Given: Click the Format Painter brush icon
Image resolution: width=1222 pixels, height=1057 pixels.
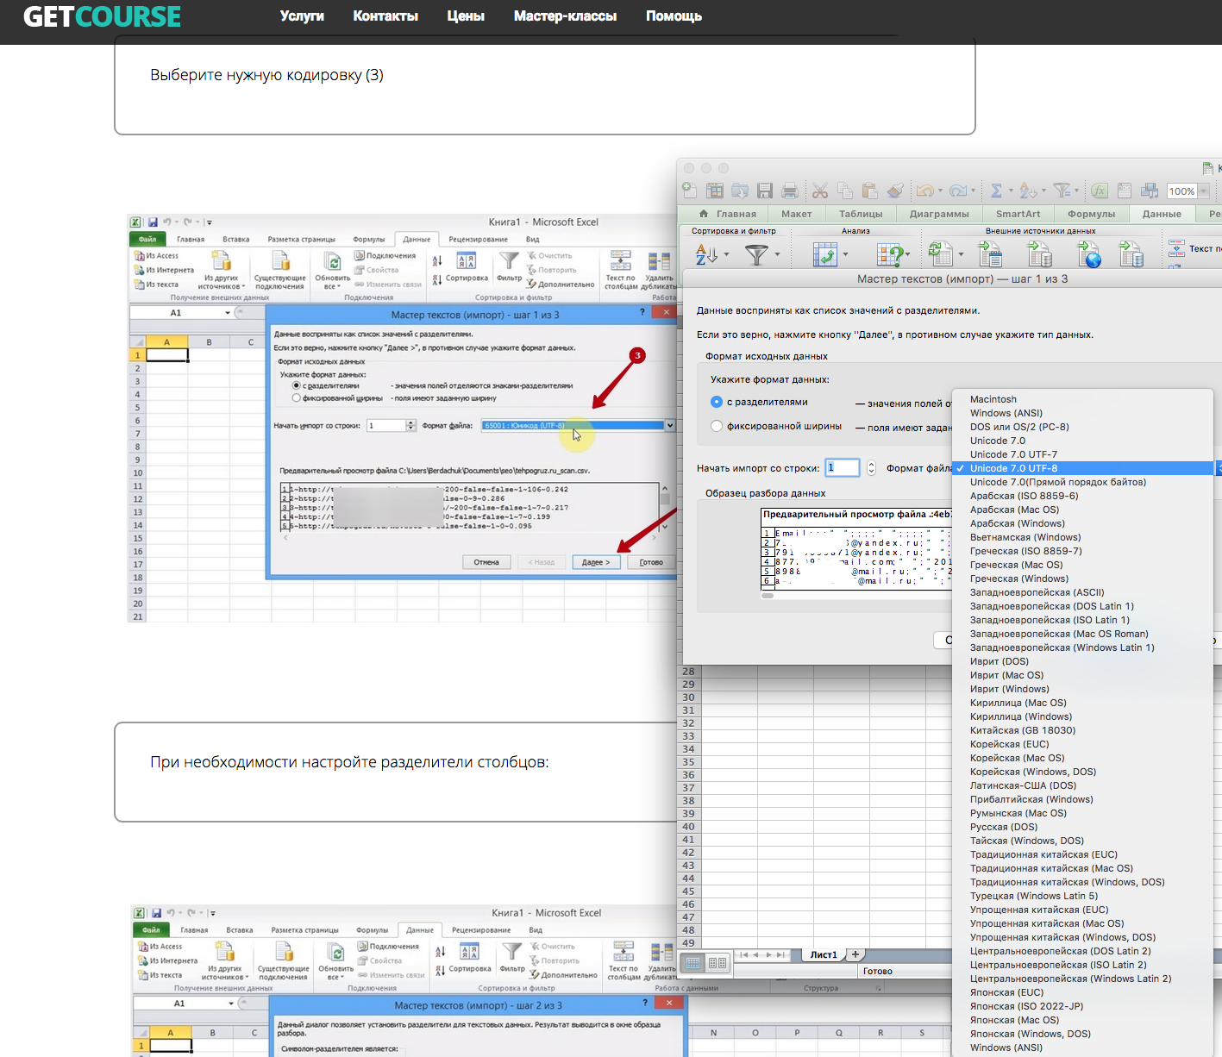Looking at the screenshot, I should (895, 191).
